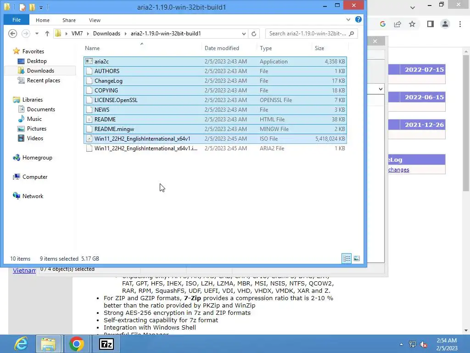Expand the arrow after VM7 breadcrumb
The image size is (470, 353).
[88, 34]
